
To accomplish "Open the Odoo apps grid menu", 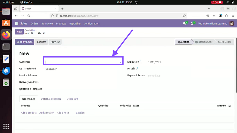I will pyautogui.click(x=17, y=24).
